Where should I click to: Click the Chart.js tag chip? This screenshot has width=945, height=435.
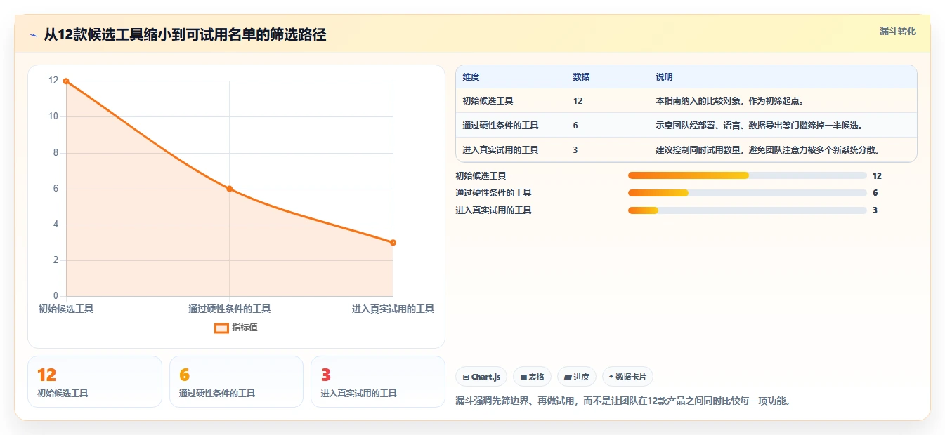coord(481,377)
